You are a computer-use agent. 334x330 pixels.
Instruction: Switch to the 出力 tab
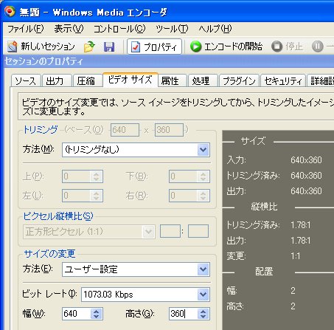pos(57,80)
